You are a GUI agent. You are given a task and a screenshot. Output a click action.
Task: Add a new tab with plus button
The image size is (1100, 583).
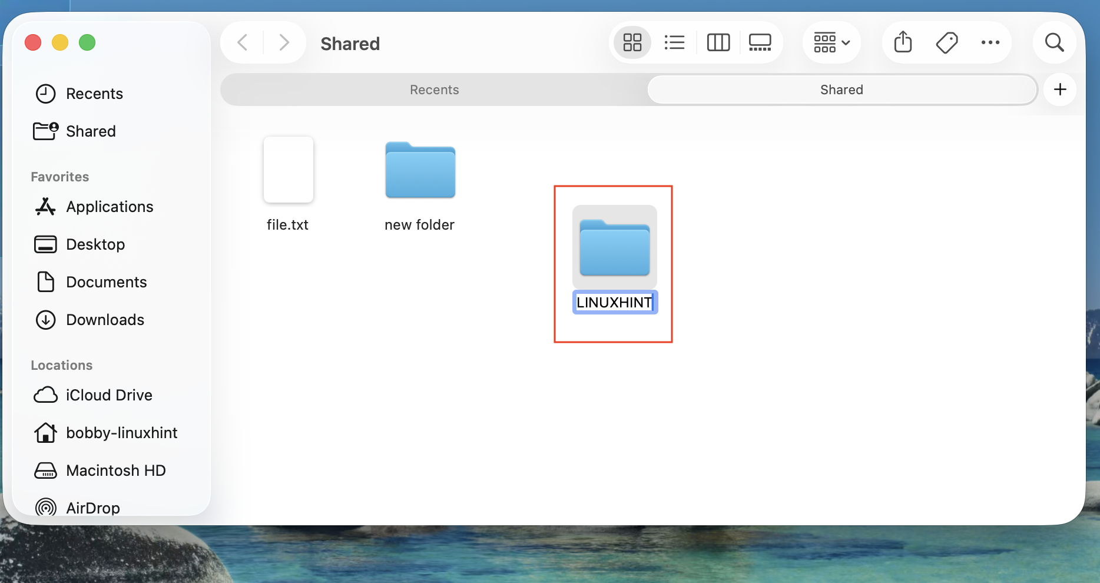click(1060, 90)
